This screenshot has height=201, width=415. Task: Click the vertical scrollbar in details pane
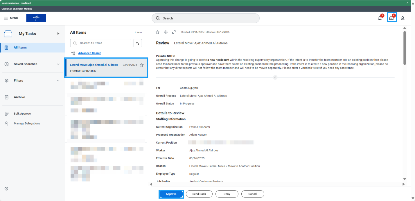(x=405, y=48)
